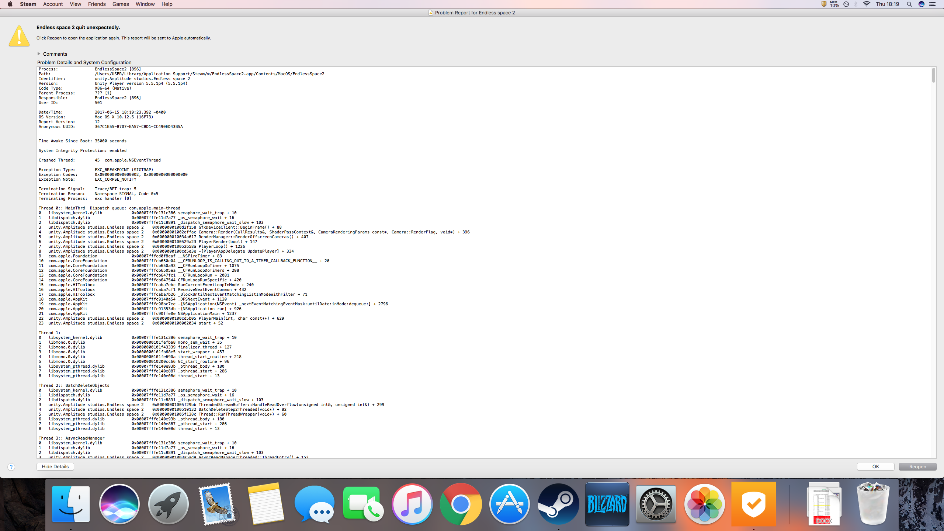Click 'Time Awake Since Boot' line
The height and width of the screenshot is (531, 944).
click(x=83, y=141)
